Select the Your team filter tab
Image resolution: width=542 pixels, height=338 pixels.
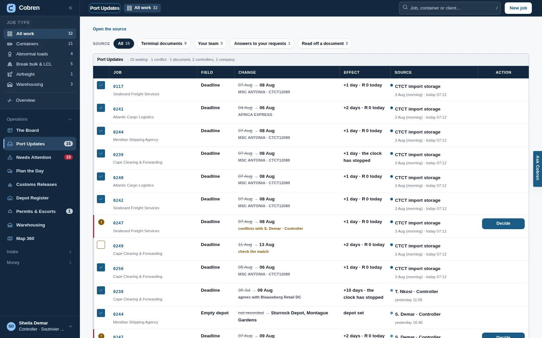[x=210, y=44]
